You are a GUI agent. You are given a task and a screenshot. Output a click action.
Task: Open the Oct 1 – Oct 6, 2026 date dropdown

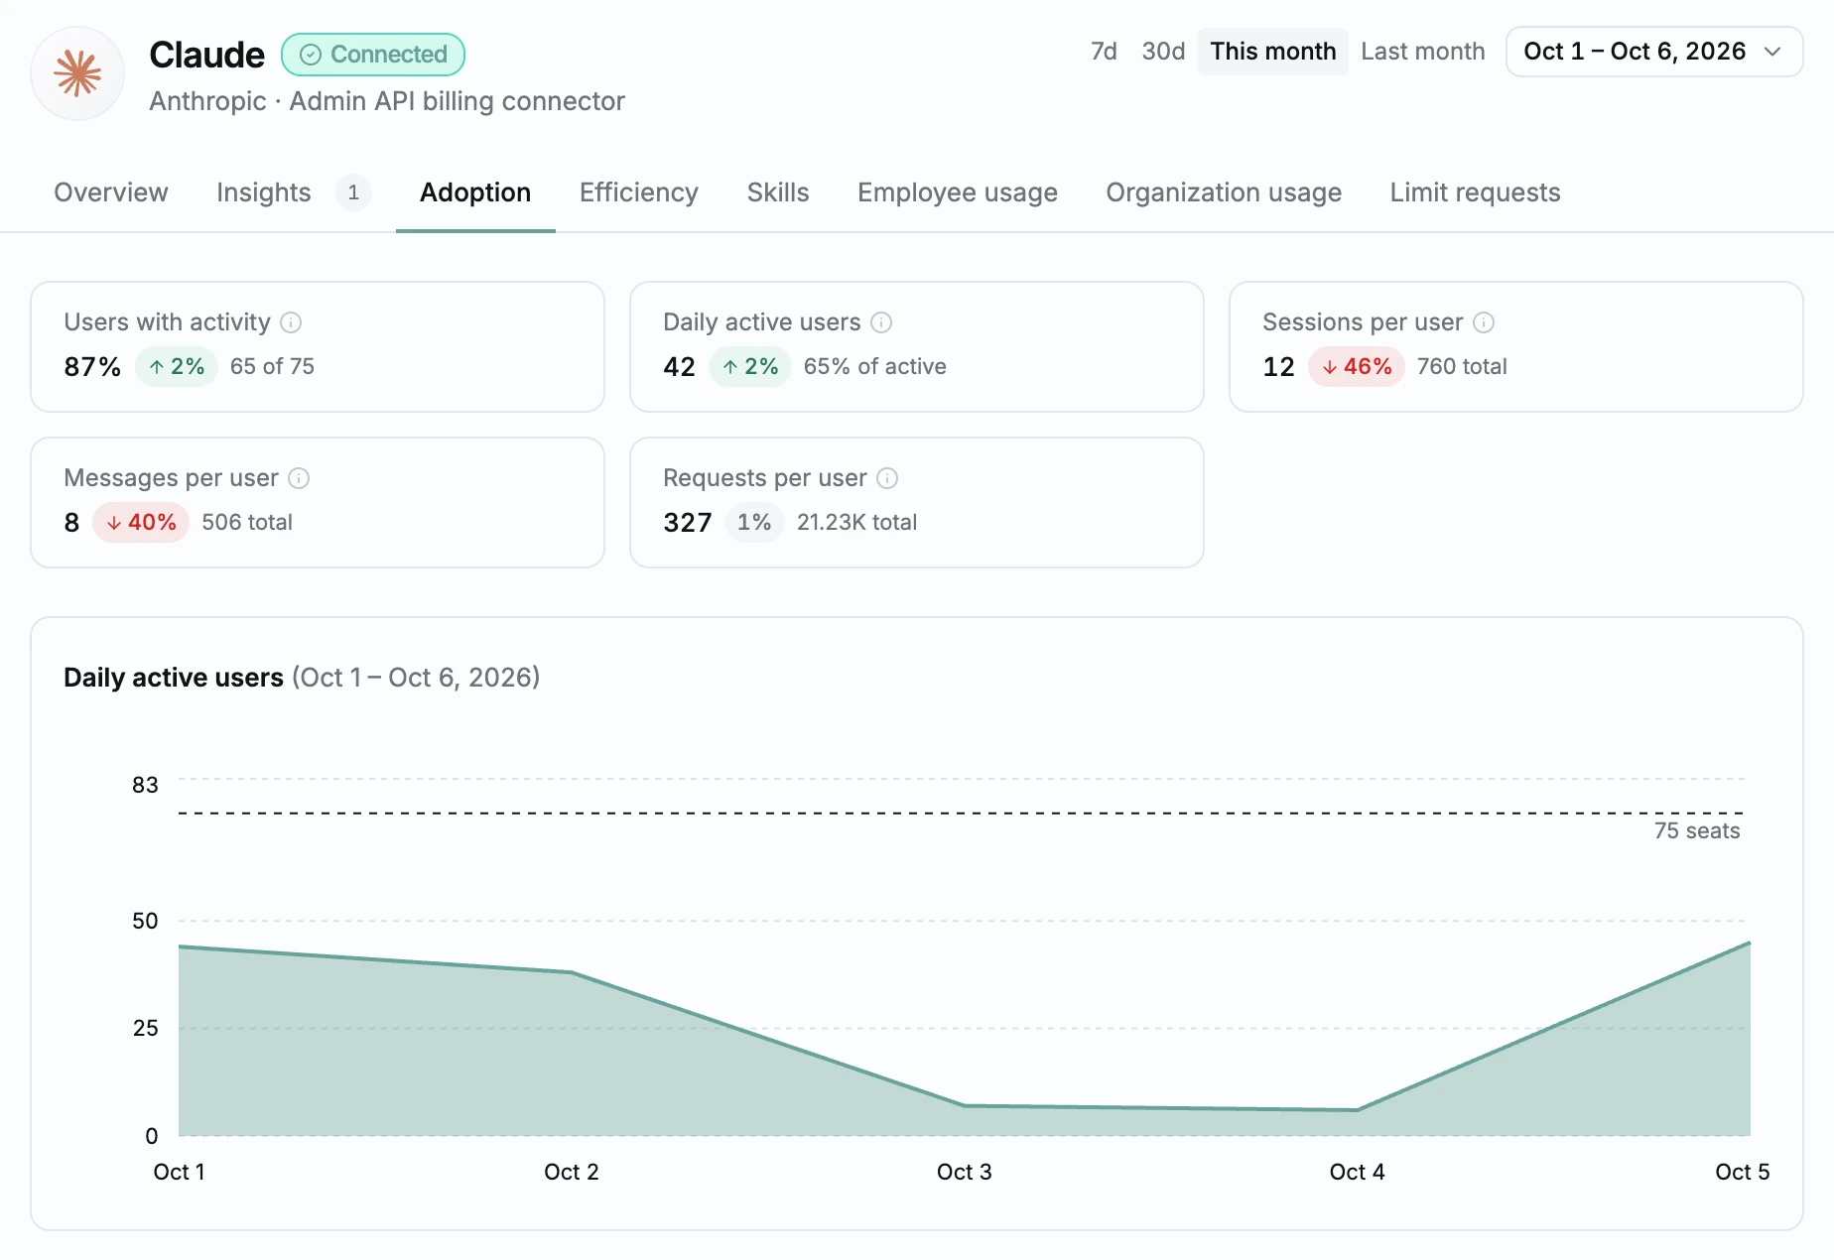point(1654,52)
